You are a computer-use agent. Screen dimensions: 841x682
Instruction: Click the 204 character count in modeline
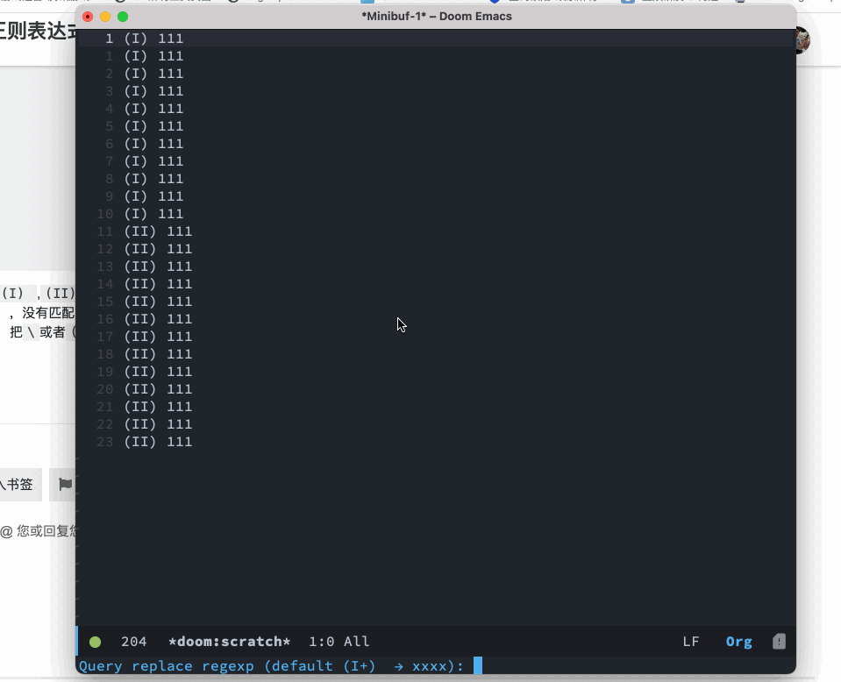133,642
